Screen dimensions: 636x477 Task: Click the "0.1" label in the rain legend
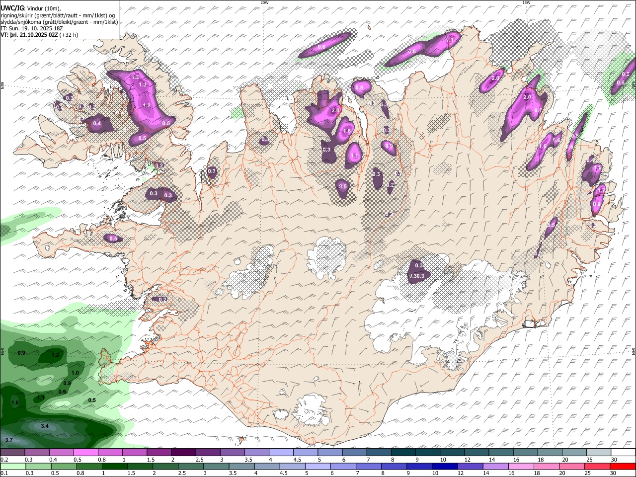[x=4, y=473]
